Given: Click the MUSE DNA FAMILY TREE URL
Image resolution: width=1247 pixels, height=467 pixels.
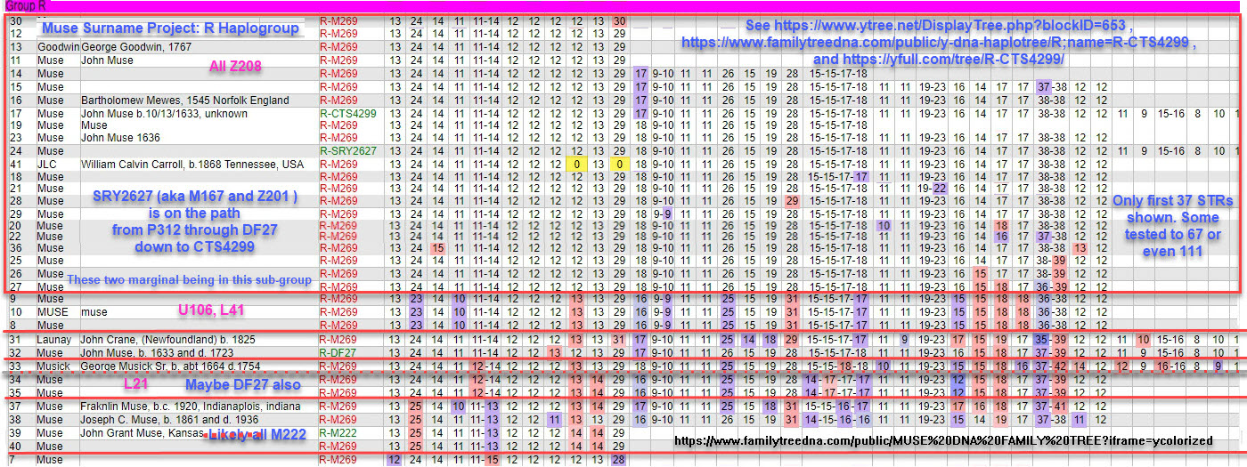Looking at the screenshot, I should point(943,440).
